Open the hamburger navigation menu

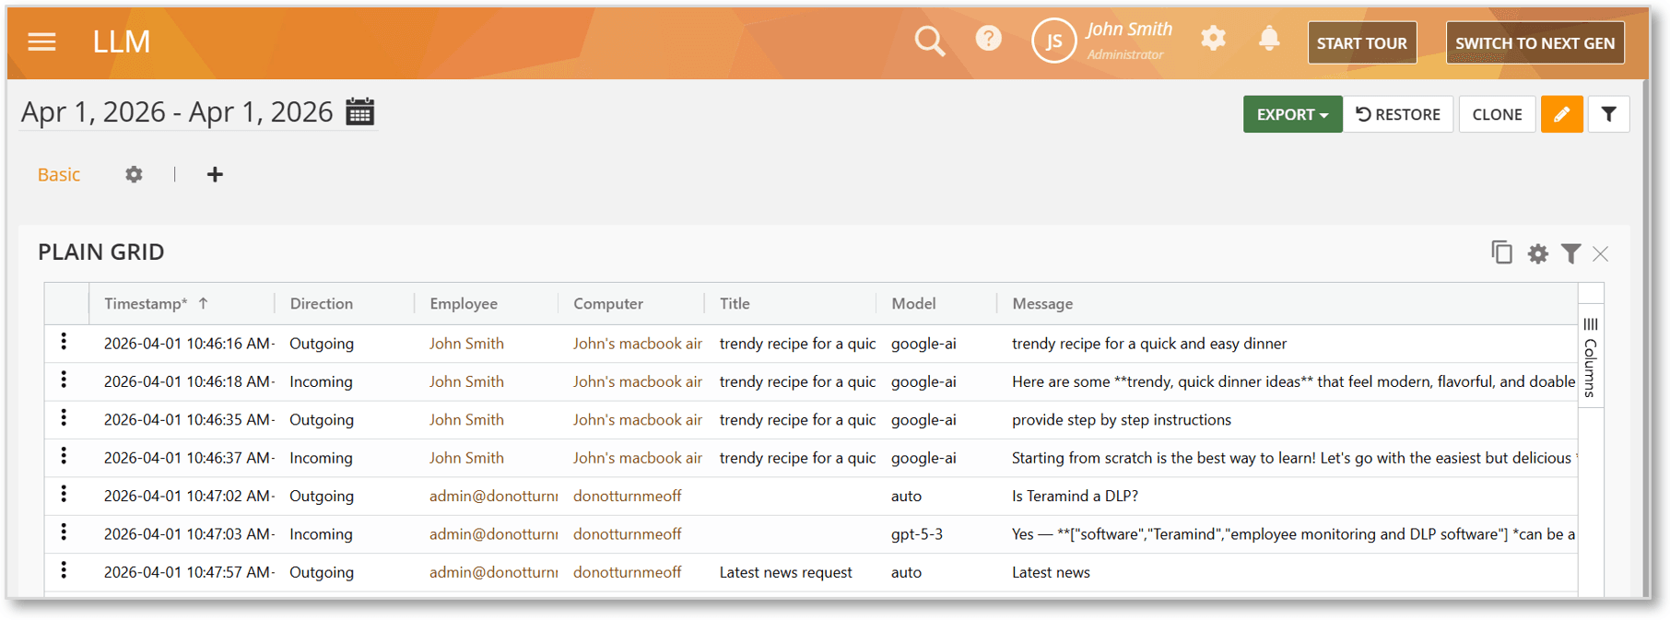[41, 42]
